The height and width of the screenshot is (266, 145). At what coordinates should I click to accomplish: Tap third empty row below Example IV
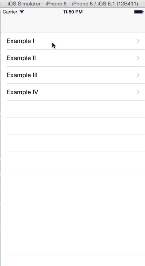72,143
